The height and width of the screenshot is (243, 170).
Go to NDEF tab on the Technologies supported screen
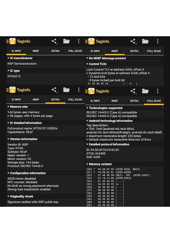tap(114, 101)
